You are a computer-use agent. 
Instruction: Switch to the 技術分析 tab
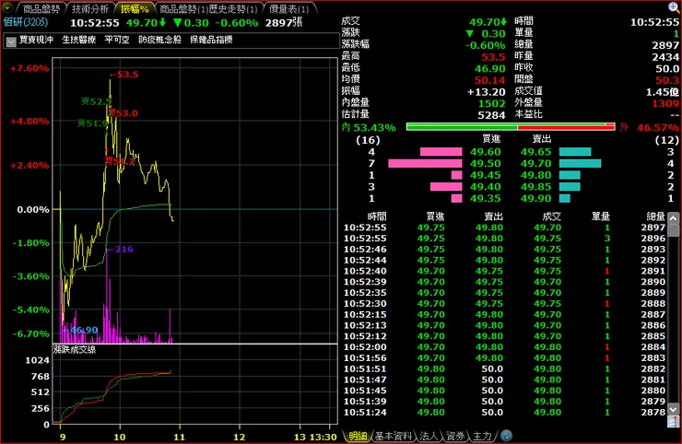point(89,8)
